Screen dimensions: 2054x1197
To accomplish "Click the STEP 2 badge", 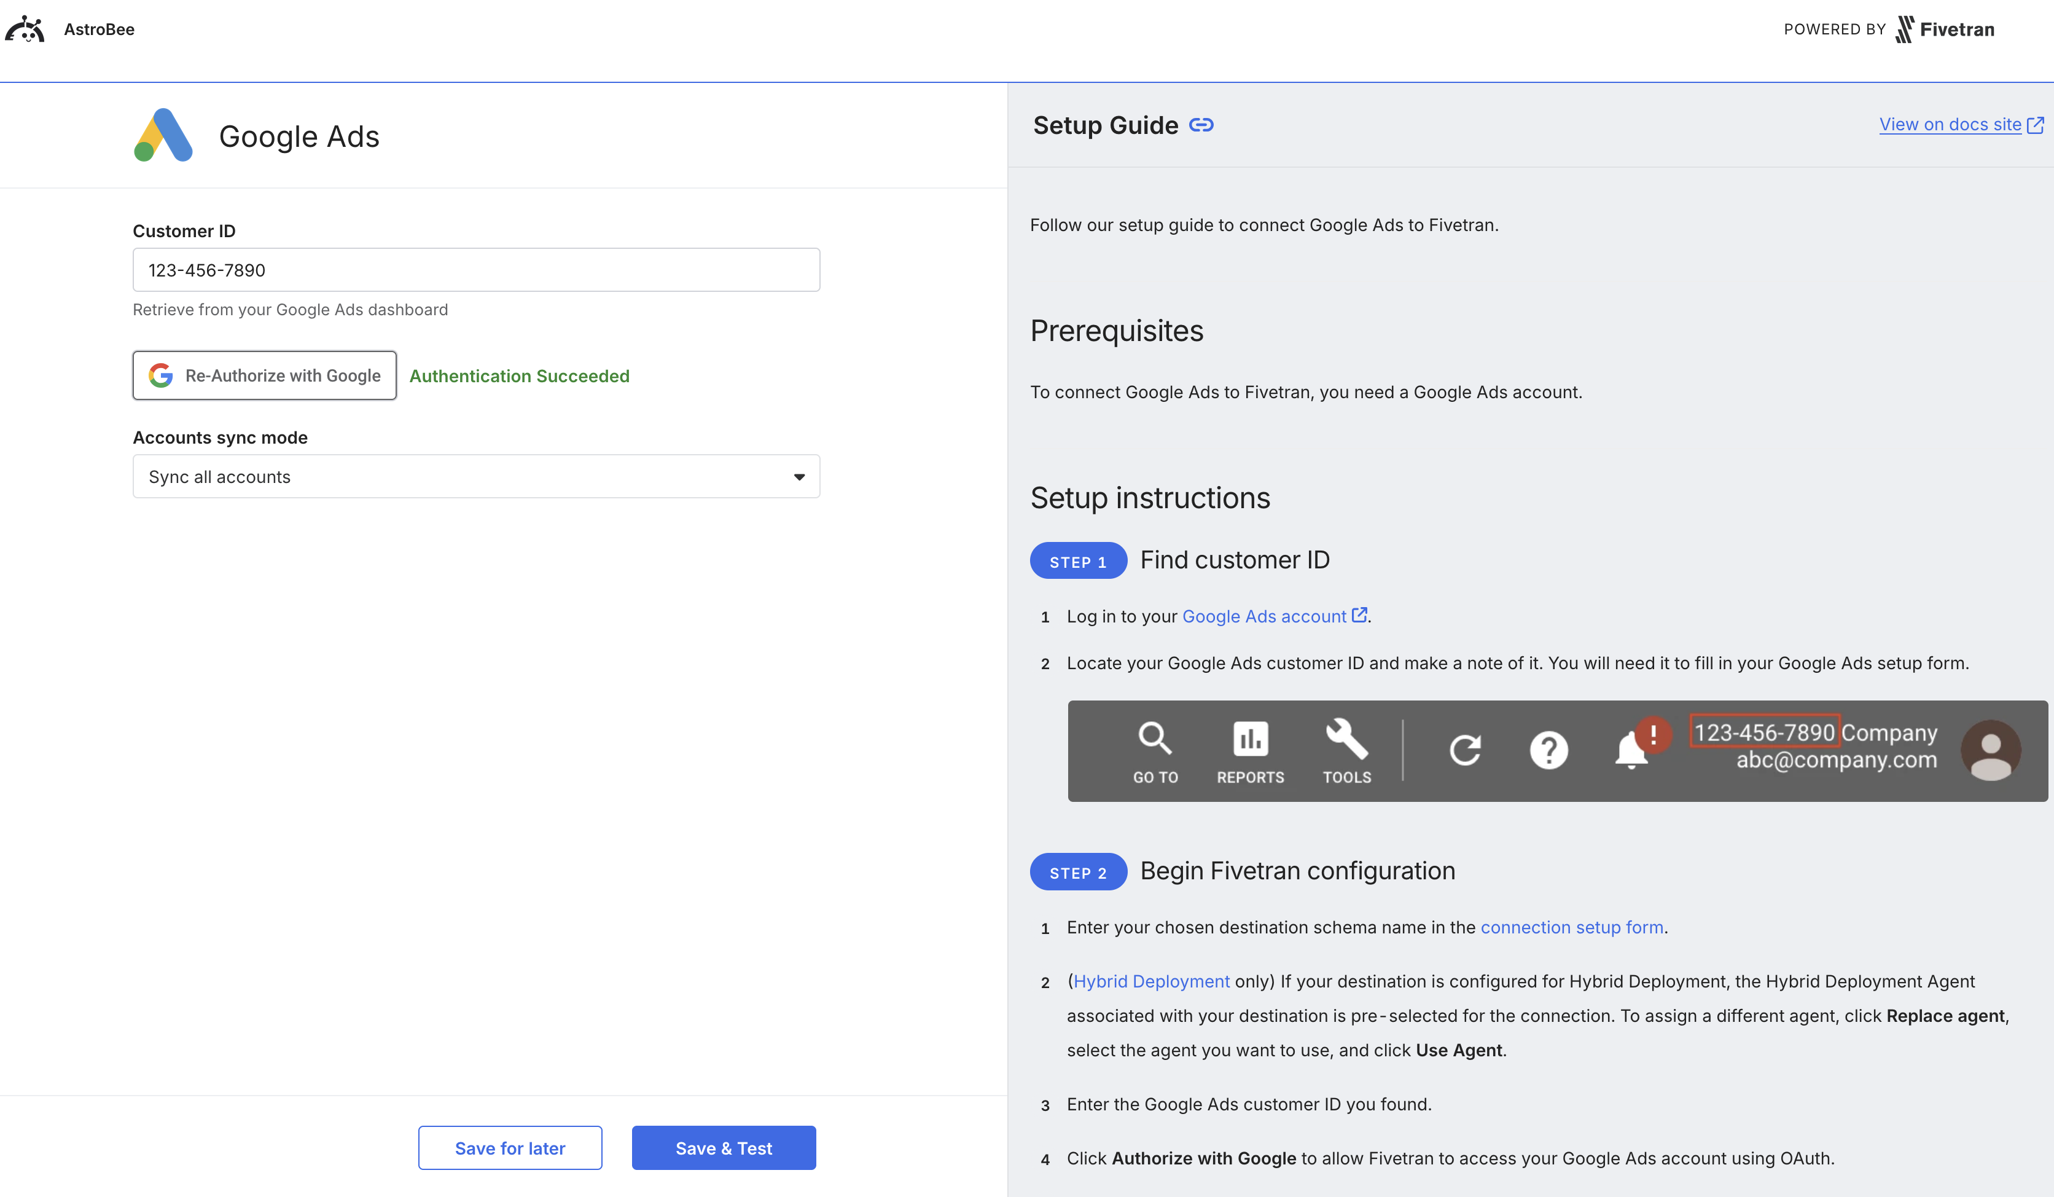I will click(x=1077, y=872).
